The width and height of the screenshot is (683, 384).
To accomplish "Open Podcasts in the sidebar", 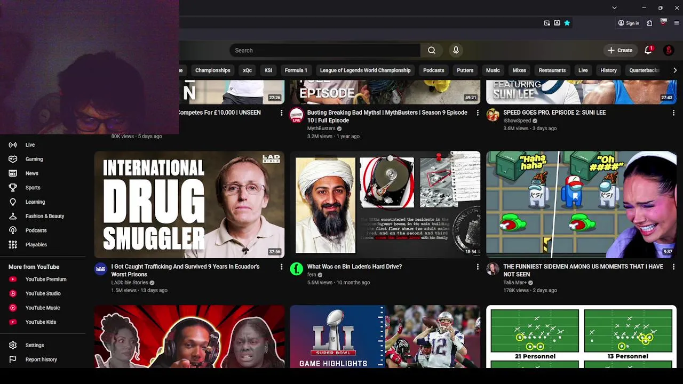I will (36, 230).
